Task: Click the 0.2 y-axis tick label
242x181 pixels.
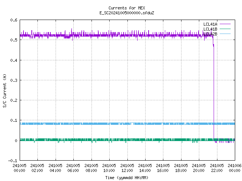Action: coord(14,100)
